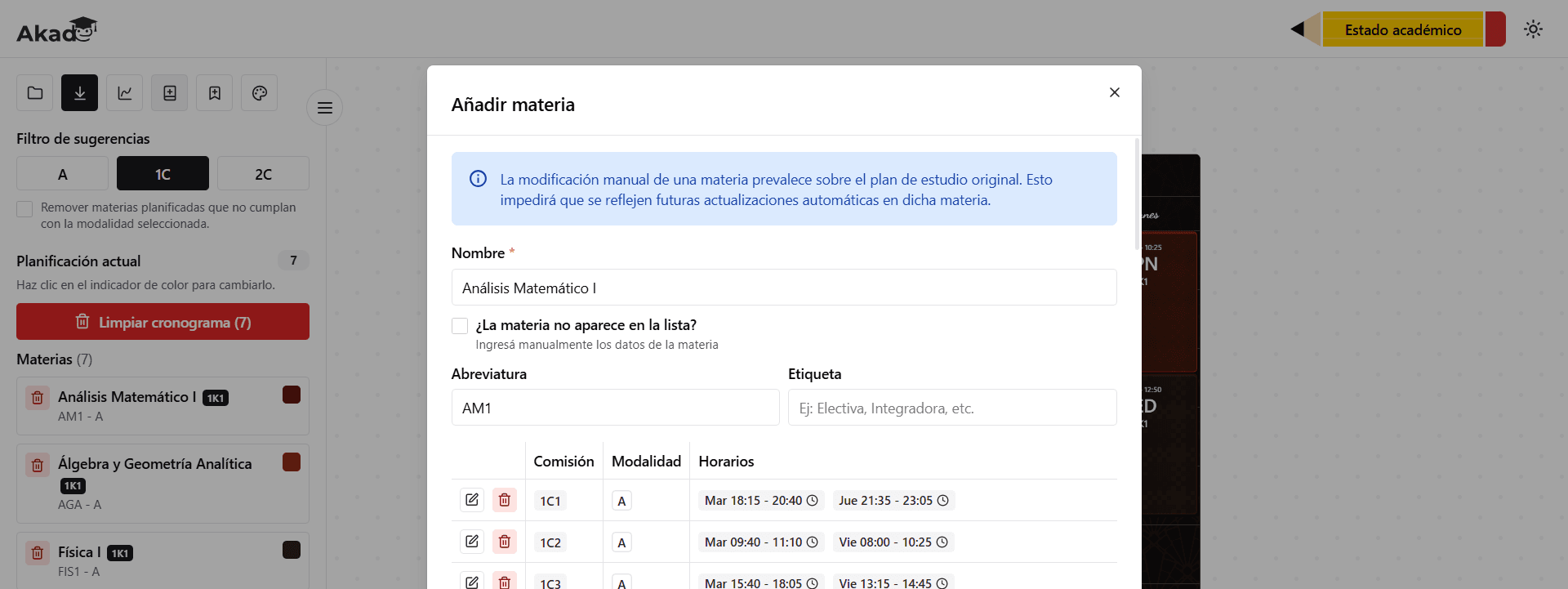Delete comisión 1C1 row
1568x589 pixels.
point(505,500)
